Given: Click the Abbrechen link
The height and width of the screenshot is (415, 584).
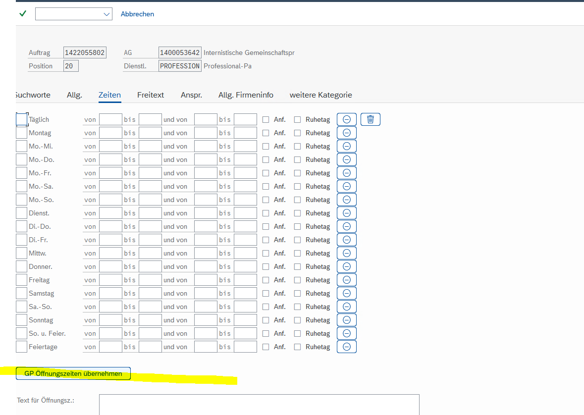Looking at the screenshot, I should point(137,14).
